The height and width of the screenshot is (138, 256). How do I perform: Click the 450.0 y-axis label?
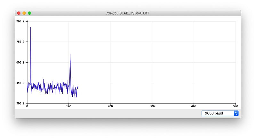(20, 83)
